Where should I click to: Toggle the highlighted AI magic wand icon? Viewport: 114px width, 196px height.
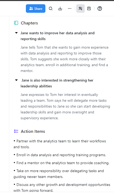tap(80, 8)
